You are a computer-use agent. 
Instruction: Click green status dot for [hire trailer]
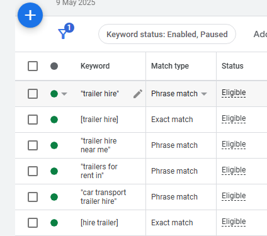[x=54, y=223]
